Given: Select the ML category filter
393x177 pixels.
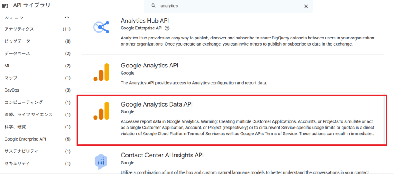Looking at the screenshot, I should [8, 66].
